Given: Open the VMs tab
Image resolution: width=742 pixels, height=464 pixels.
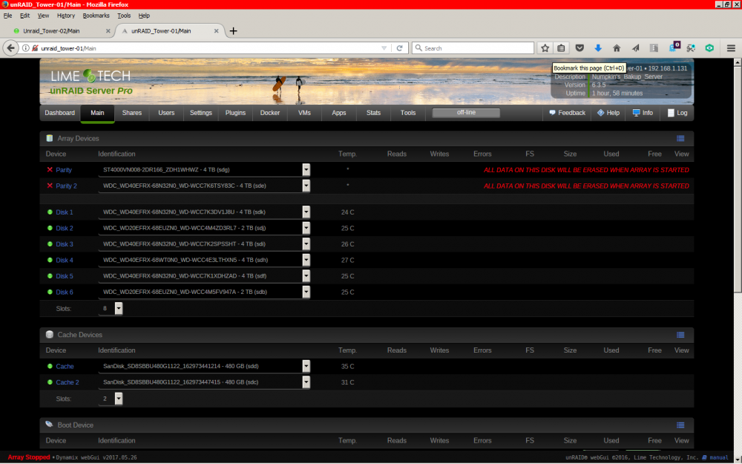Looking at the screenshot, I should click(x=304, y=113).
